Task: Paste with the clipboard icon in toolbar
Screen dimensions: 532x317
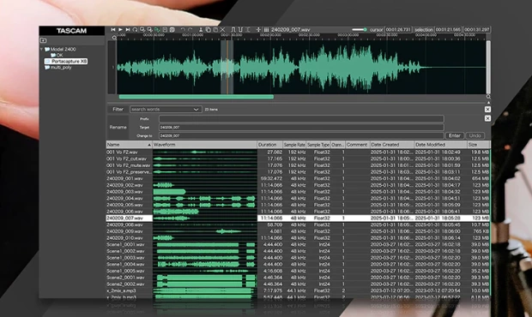Action: point(215,30)
